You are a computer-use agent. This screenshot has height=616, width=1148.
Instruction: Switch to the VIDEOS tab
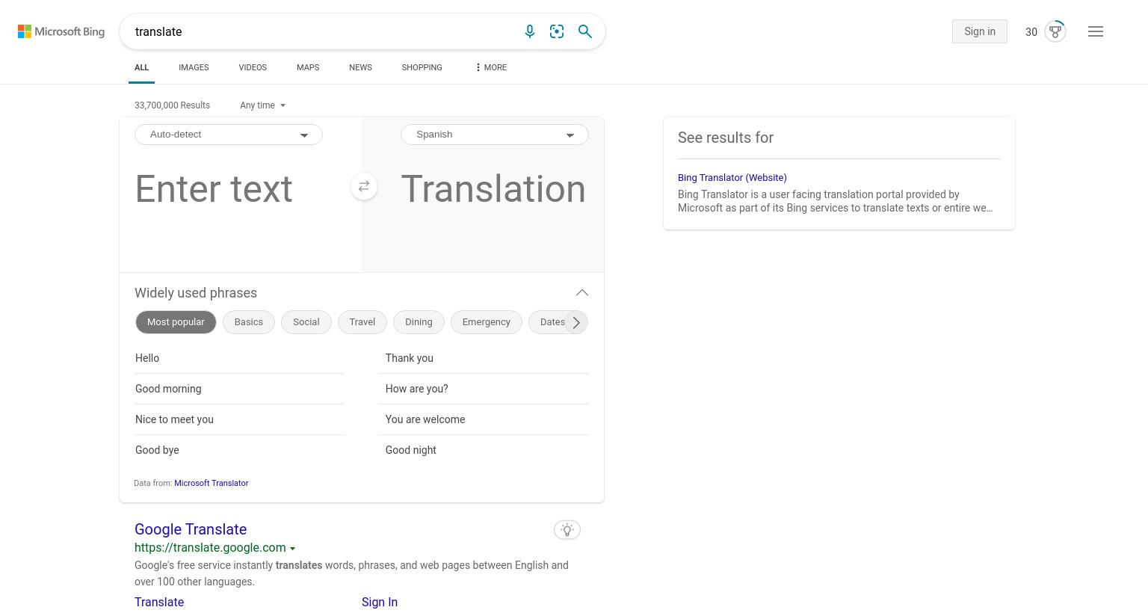[x=253, y=67]
